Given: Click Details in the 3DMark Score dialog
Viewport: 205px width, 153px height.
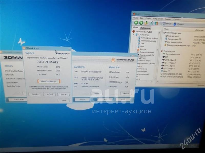Looking at the screenshot, I should [x=35, y=94].
